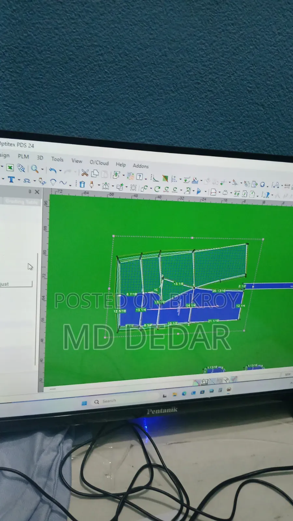This screenshot has width=293, height=521.
Task: Click the Cut scissors icon
Action: click(85, 173)
